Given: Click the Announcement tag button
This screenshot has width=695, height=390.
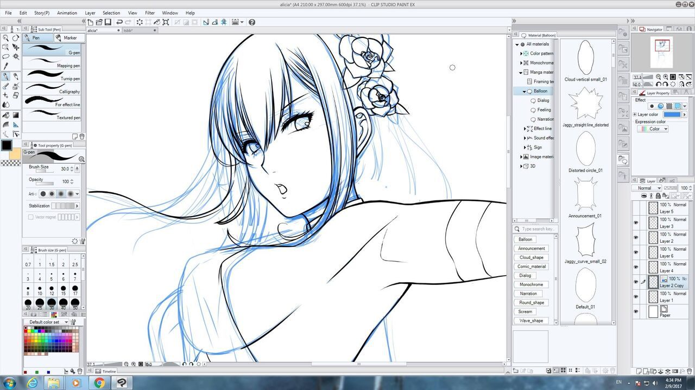Looking at the screenshot, I should coord(532,248).
